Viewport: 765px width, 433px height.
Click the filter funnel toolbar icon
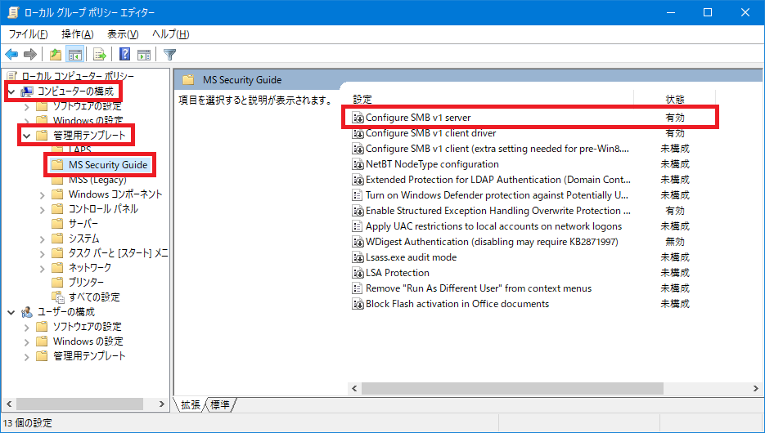coord(169,55)
